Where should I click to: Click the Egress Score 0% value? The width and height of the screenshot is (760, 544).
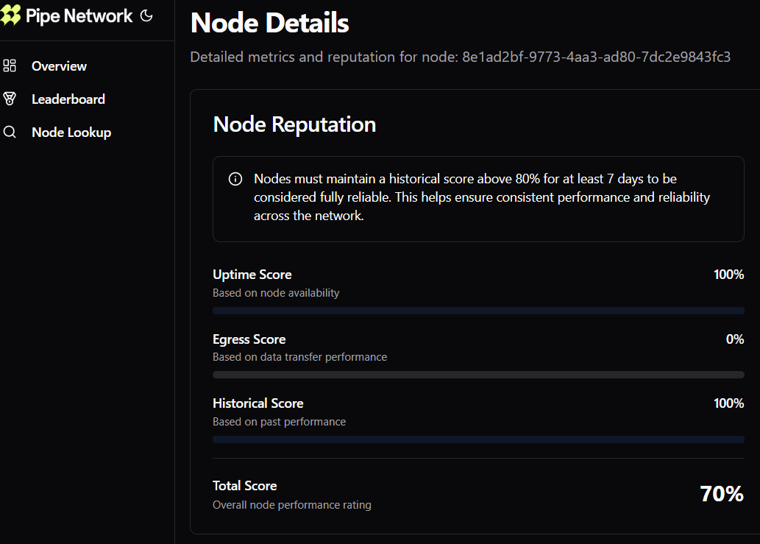pos(735,339)
